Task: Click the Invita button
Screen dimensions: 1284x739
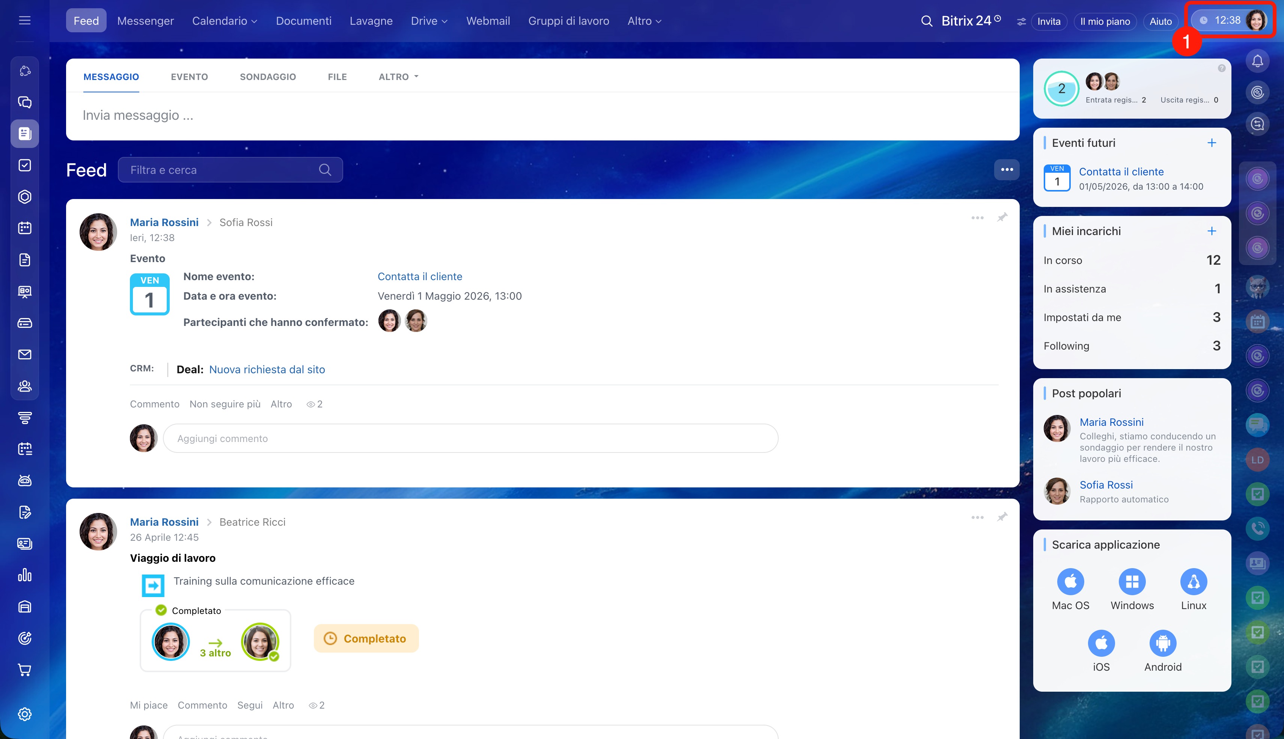Action: (x=1049, y=21)
